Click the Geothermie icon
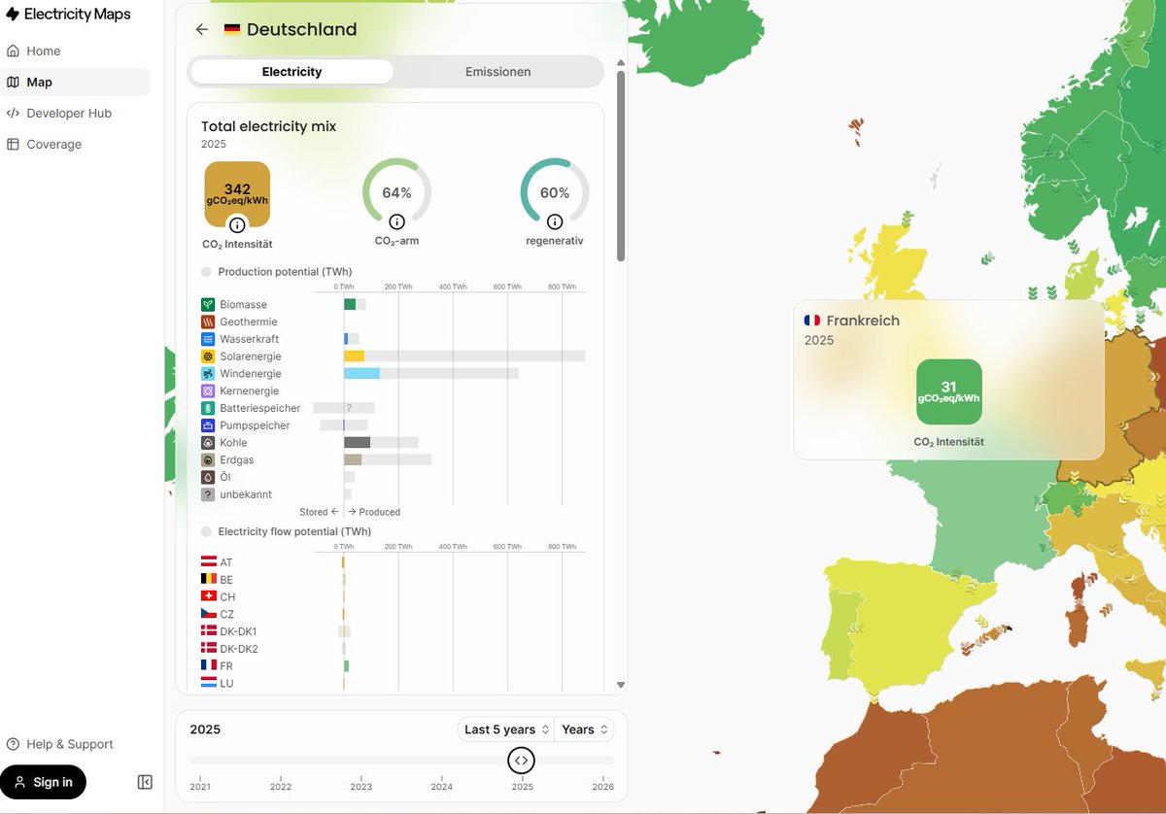 tap(208, 322)
